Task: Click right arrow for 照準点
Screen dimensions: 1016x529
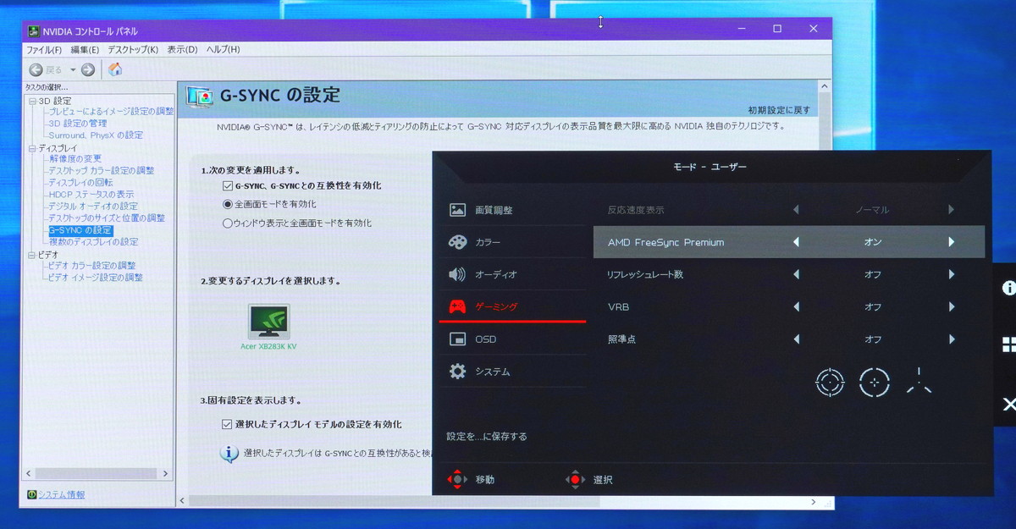Action: point(952,339)
